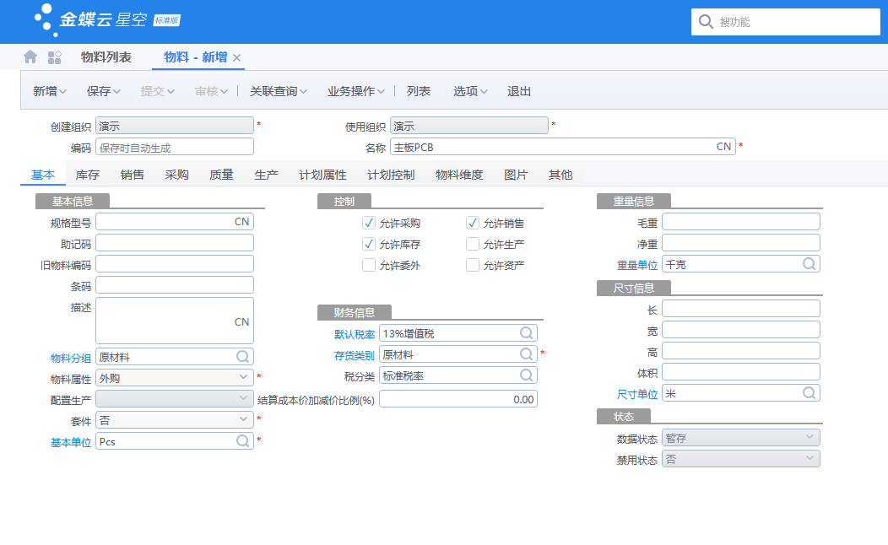Open lookup for 重量单位 field
Image resolution: width=888 pixels, height=545 pixels.
pyautogui.click(x=809, y=264)
